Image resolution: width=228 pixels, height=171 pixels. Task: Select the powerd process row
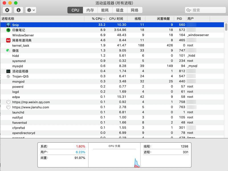[x=112, y=87]
